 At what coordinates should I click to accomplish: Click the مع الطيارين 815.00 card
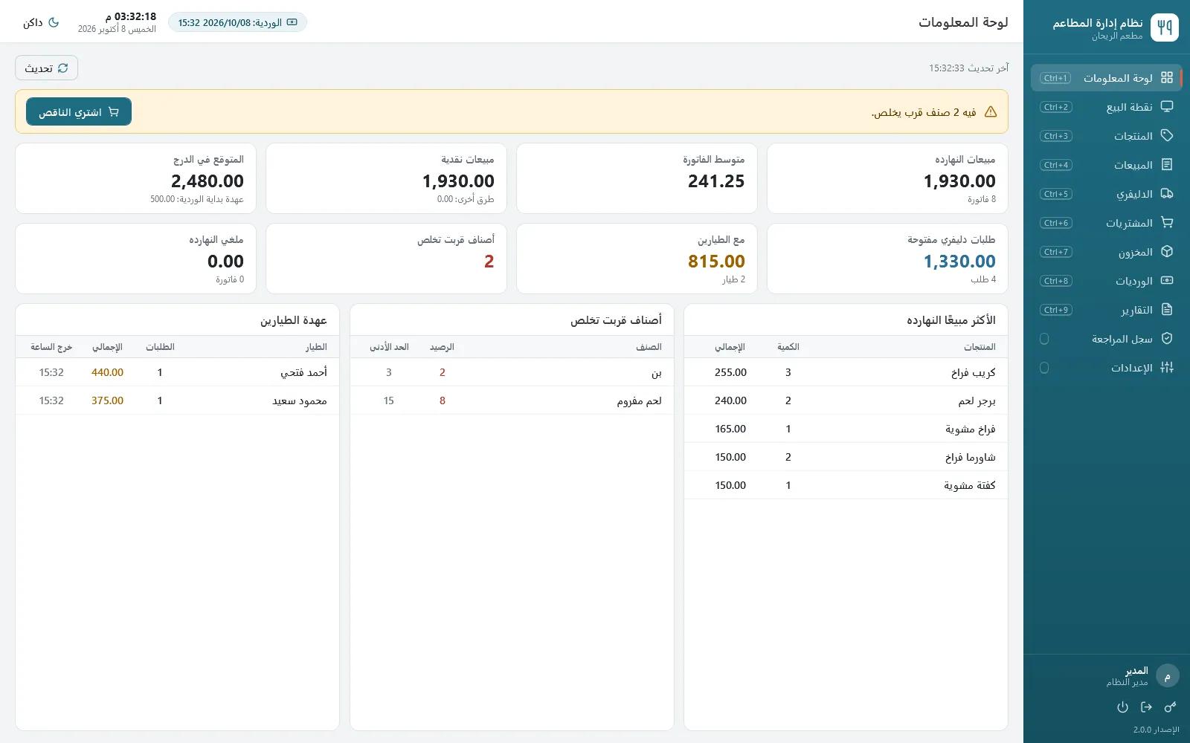click(637, 259)
